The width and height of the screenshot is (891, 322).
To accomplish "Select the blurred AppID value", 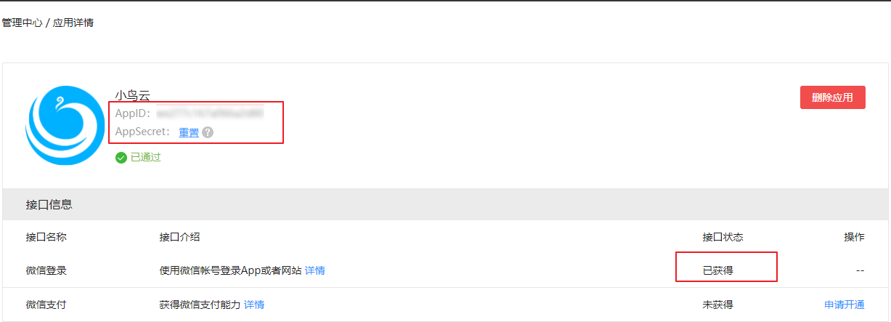I will tap(209, 113).
